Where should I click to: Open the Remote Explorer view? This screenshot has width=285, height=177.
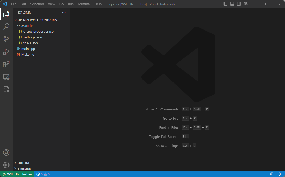click(x=6, y=77)
